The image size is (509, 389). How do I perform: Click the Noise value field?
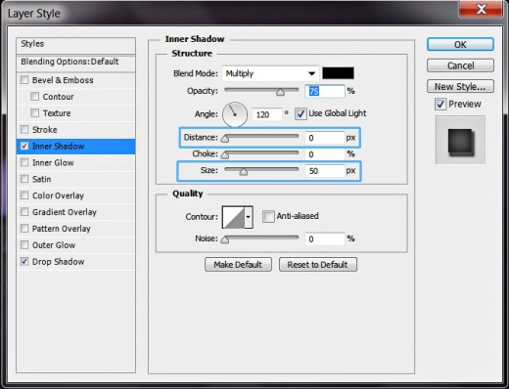325,239
